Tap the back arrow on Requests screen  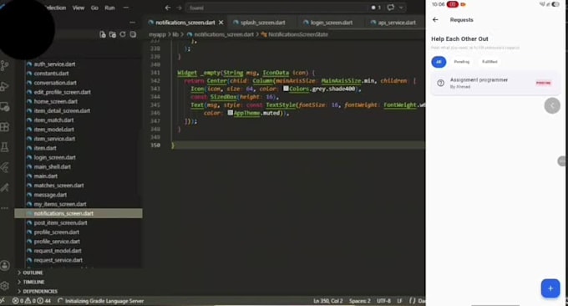pos(435,20)
